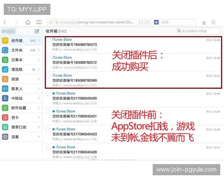
Task: Click the blue 文件夹 folder icon
Action: tap(5, 50)
